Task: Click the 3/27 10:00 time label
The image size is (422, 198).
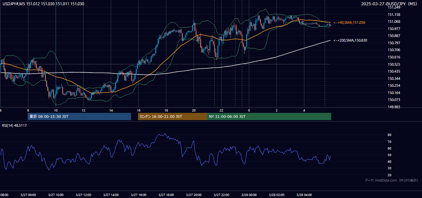Action: click(55, 195)
